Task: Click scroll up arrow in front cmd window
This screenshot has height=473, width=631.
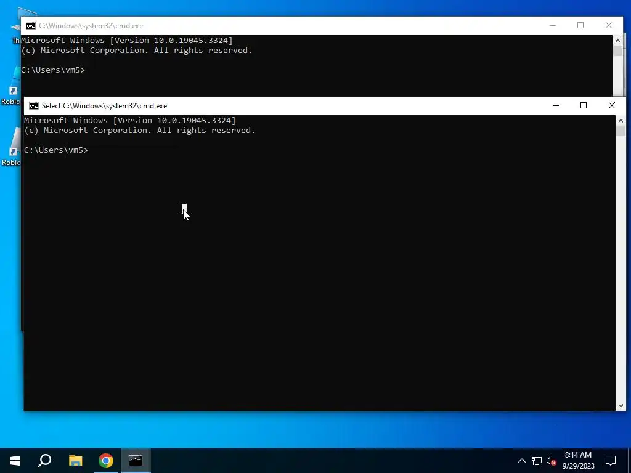Action: (621, 121)
